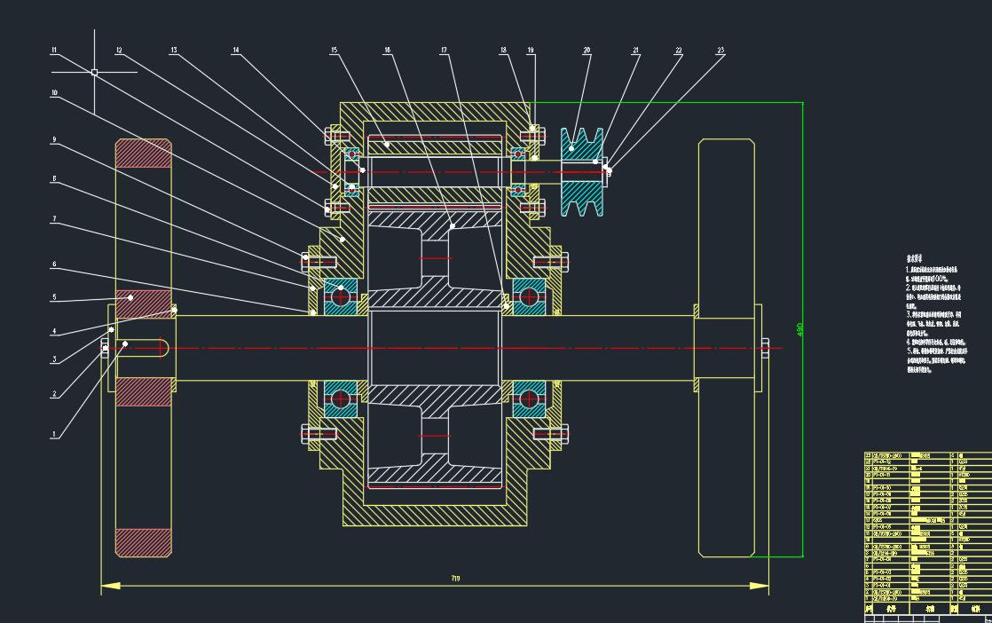The image size is (992, 623).
Task: Click the technical requirements heading text
Action: pos(914,258)
